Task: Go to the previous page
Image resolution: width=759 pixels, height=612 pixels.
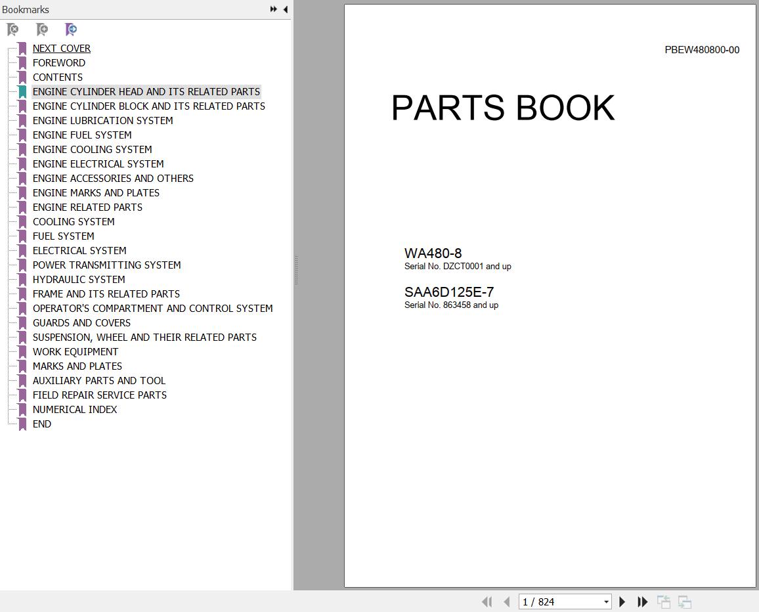Action: coord(507,602)
